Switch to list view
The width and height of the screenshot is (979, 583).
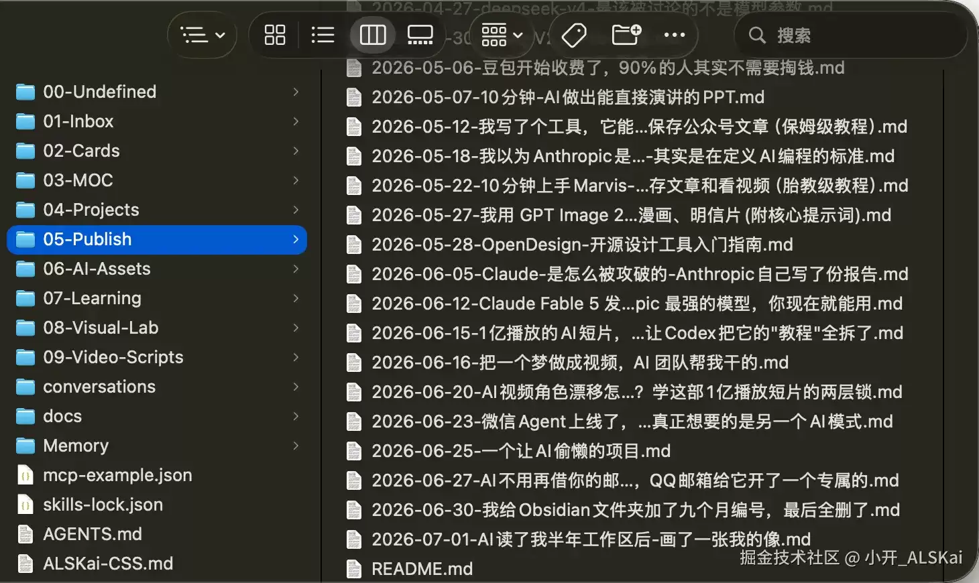point(323,35)
